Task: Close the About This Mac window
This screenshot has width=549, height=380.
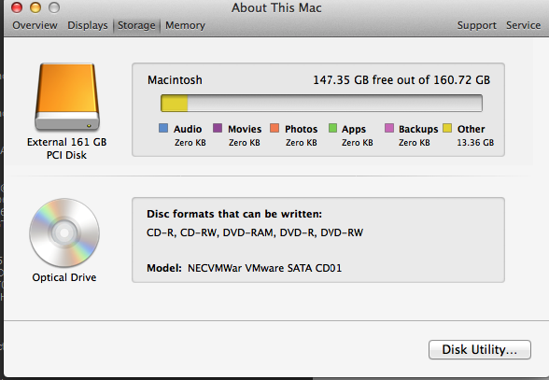Action: click(17, 7)
